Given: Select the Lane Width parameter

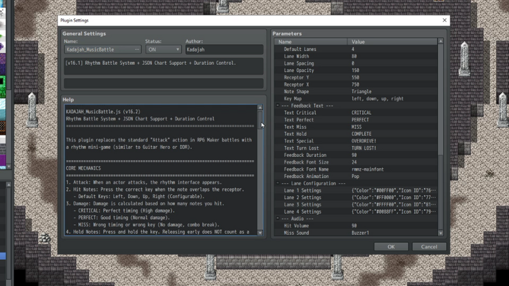Looking at the screenshot, I should pos(356,56).
